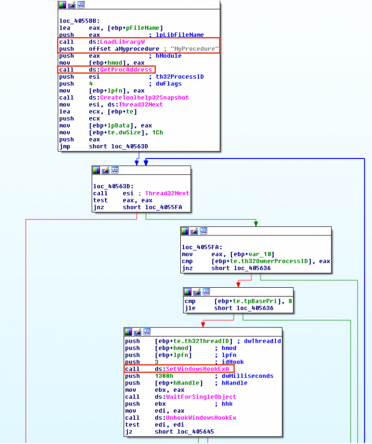The height and width of the screenshot is (444, 372).
Task: Click color icon on the tpBasePri compare block
Action: [187, 292]
